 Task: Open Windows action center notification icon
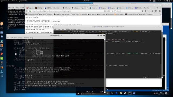tap(166, 93)
